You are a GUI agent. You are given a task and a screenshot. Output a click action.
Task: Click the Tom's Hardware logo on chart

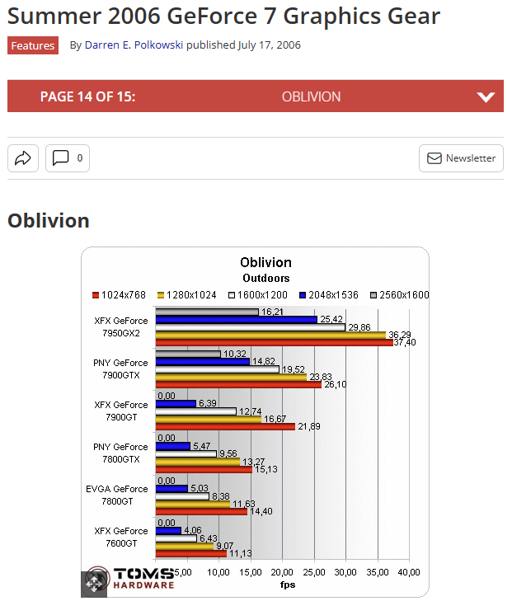pos(130,579)
